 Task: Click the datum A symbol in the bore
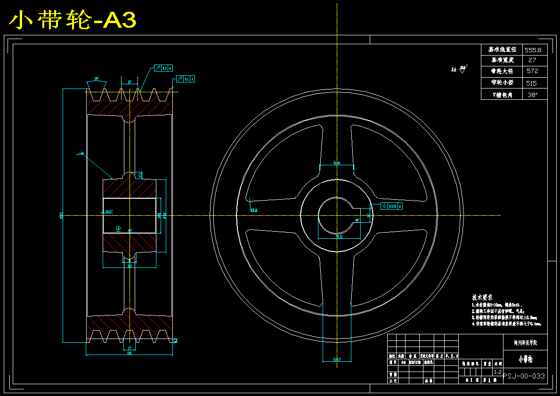tap(118, 228)
